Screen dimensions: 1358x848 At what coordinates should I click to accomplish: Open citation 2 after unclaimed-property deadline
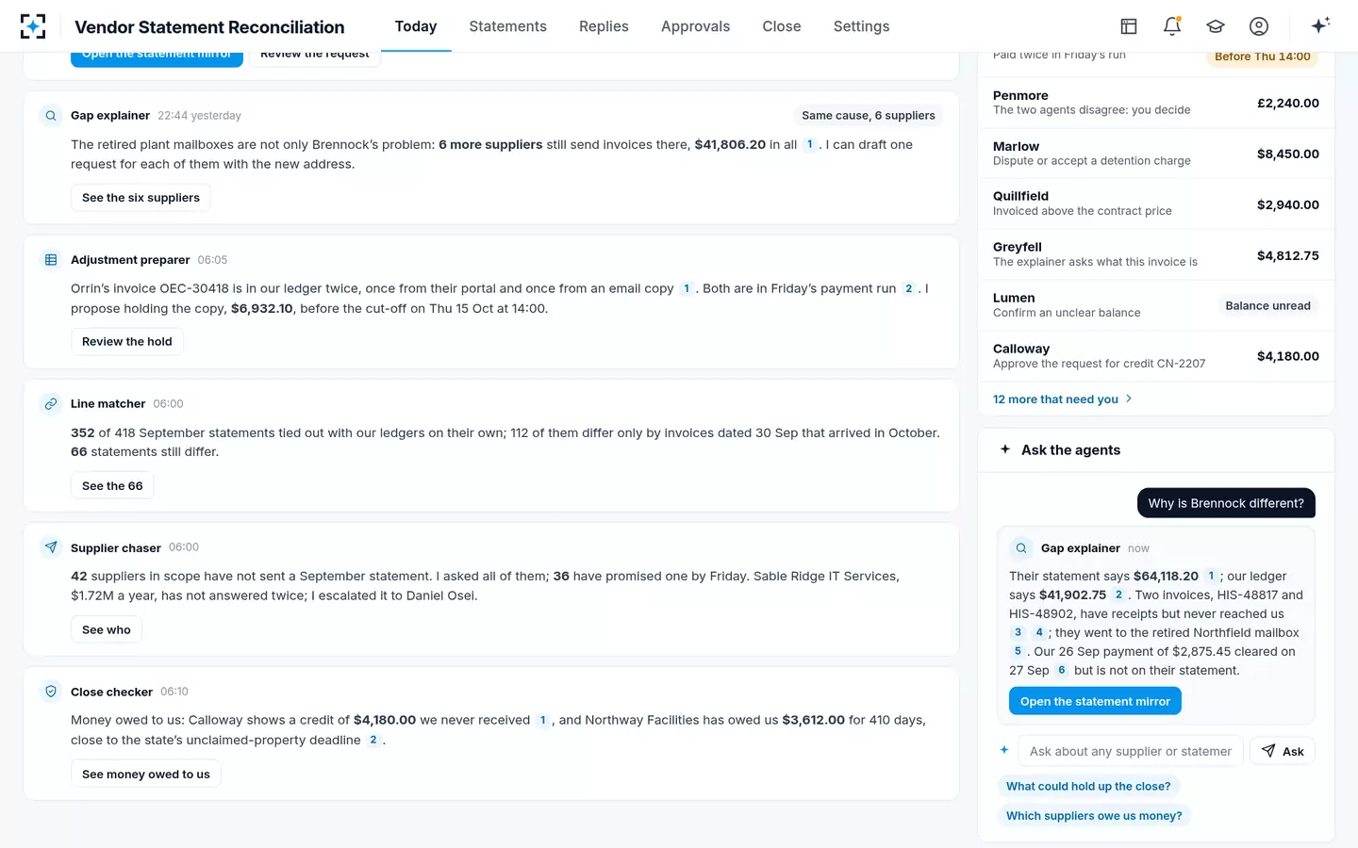click(x=373, y=740)
